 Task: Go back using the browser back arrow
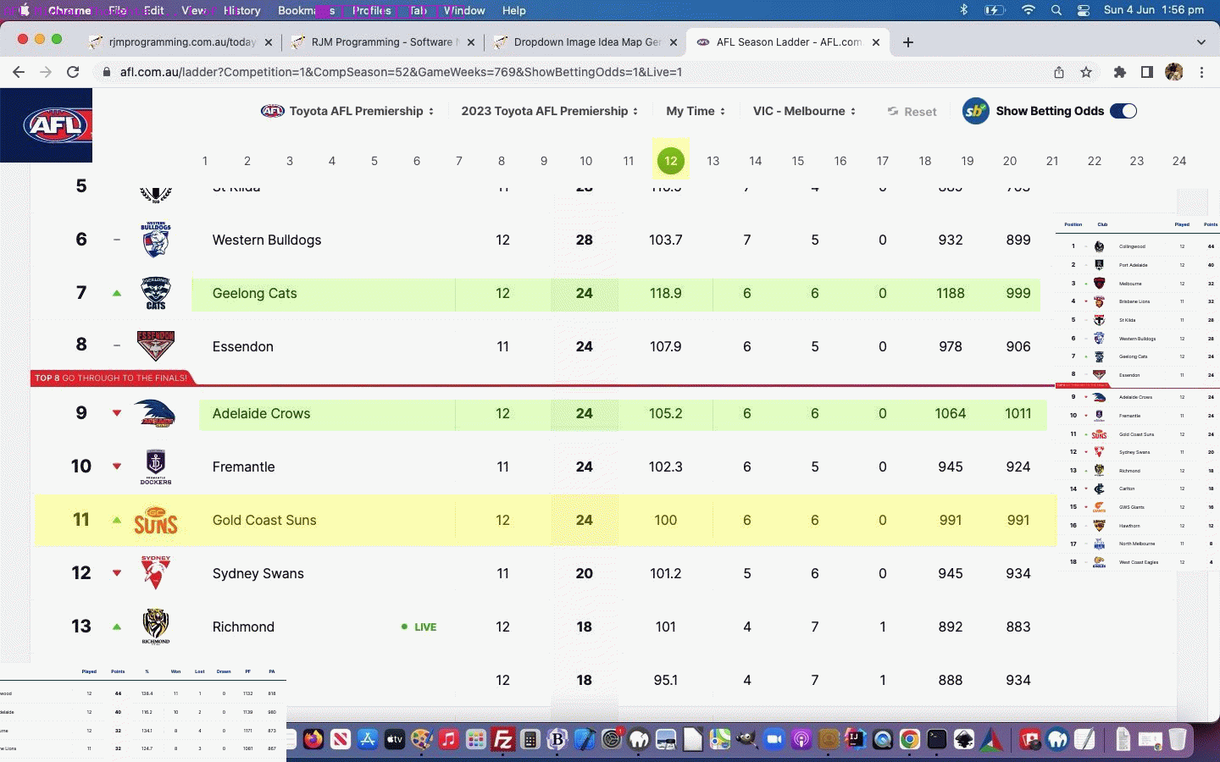tap(19, 72)
